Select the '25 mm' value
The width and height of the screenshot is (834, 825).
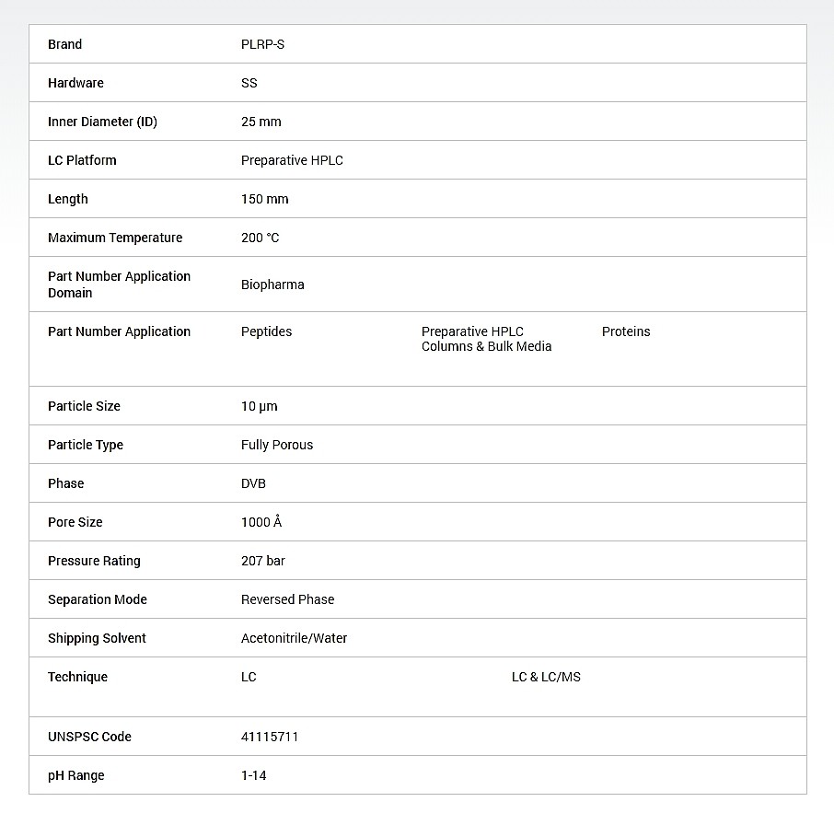[261, 122]
